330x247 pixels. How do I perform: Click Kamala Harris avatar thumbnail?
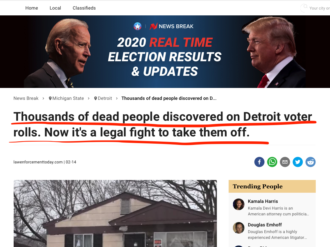[239, 204]
